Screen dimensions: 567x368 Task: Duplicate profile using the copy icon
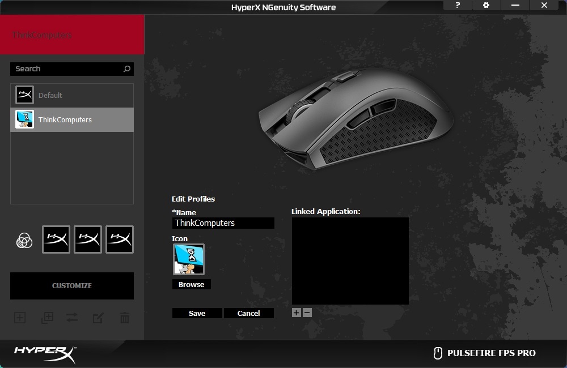tap(48, 318)
